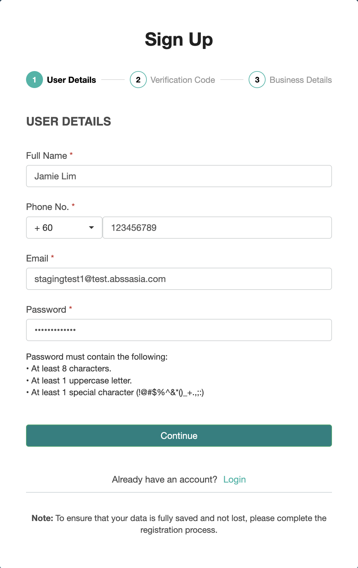Go to Verification Code step label
Screen dimensions: 358x568
[x=183, y=80]
